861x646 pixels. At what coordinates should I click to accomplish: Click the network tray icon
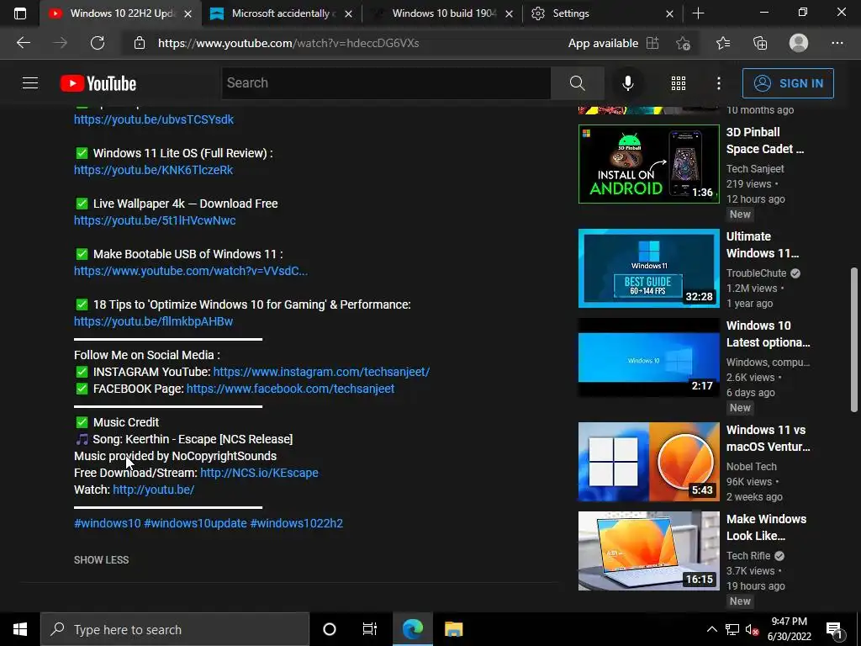click(x=732, y=629)
